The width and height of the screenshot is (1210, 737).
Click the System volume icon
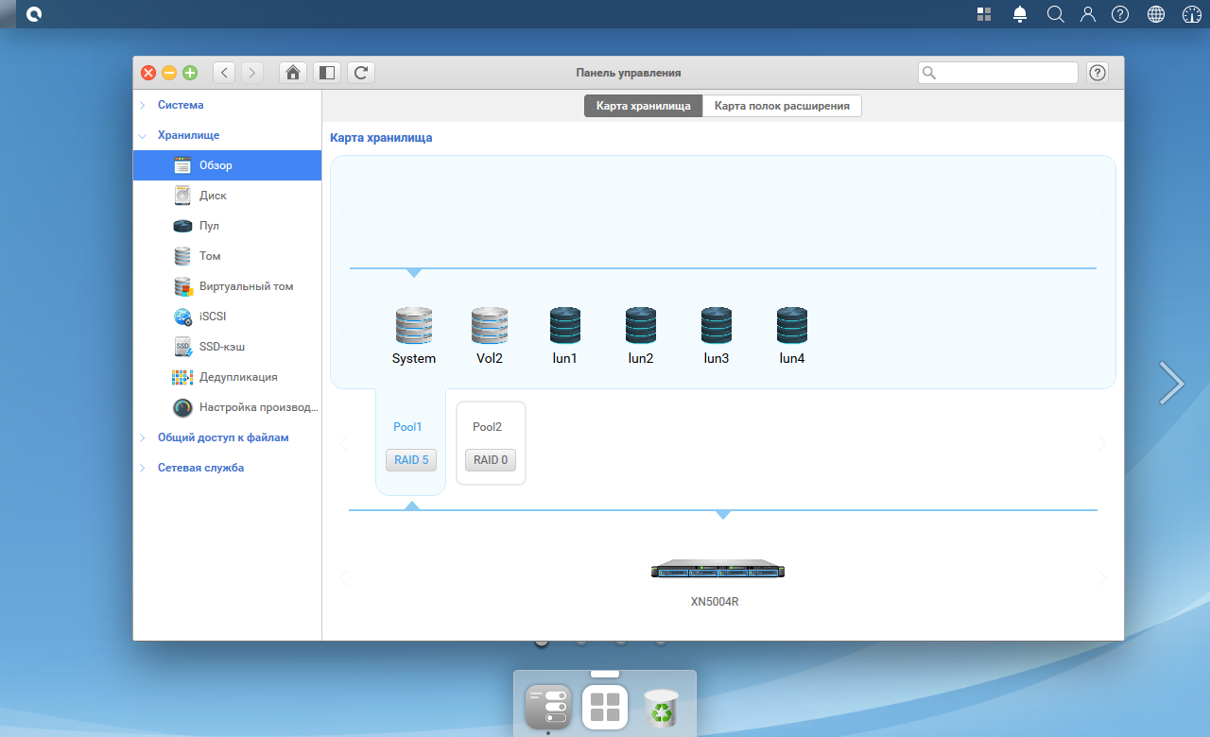click(x=414, y=326)
